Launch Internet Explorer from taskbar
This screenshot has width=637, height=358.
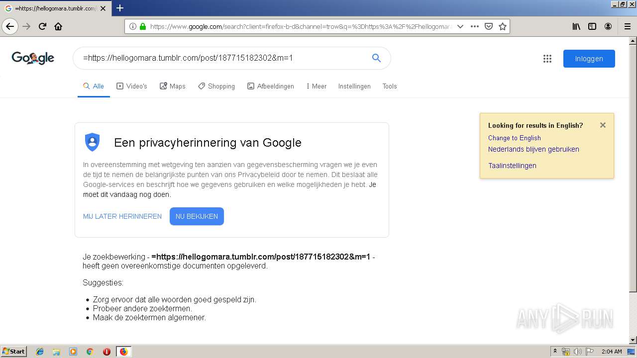40,352
